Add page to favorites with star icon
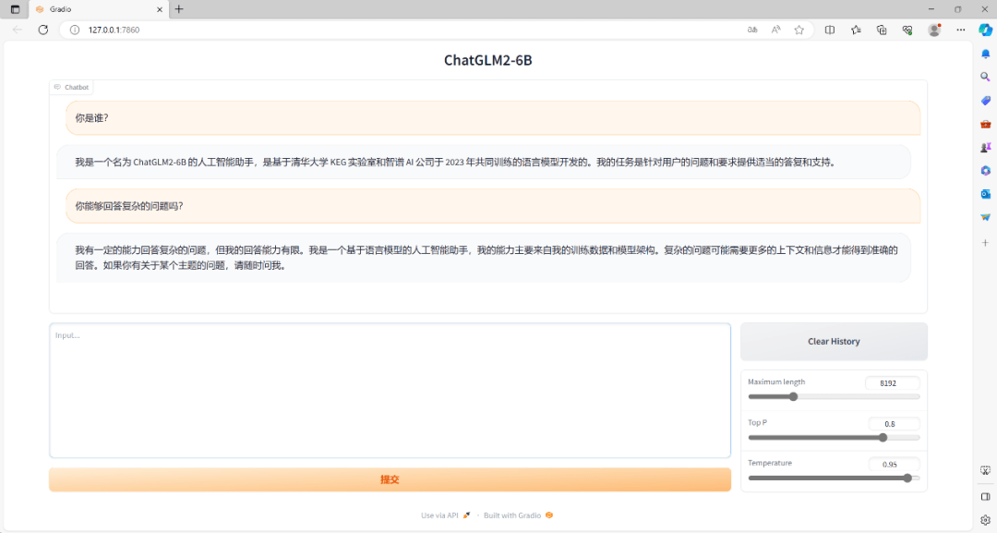997x533 pixels. 799,30
